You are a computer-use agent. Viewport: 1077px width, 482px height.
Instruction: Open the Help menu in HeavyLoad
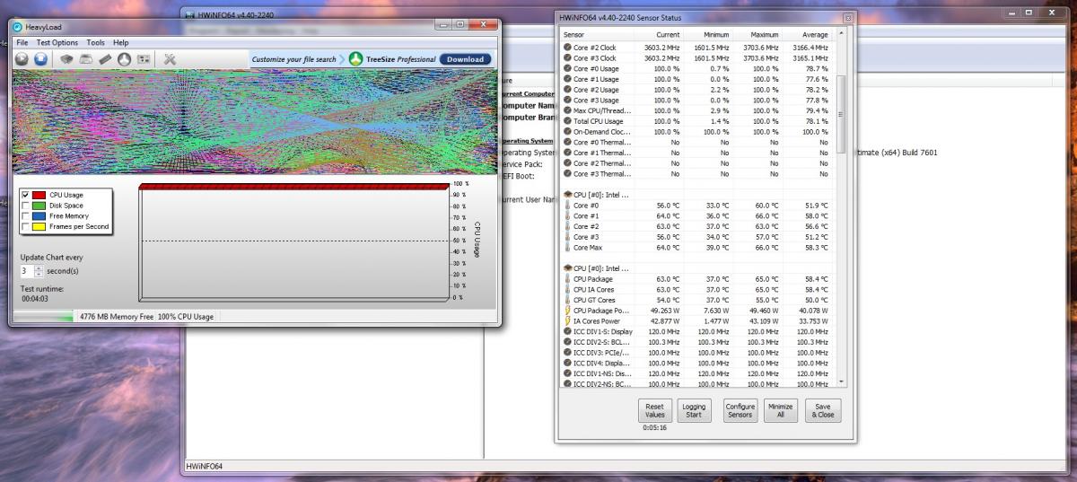121,42
